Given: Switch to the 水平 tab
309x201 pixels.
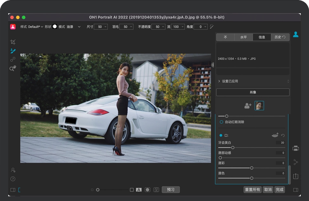Looking at the screenshot, I should click(x=243, y=37).
